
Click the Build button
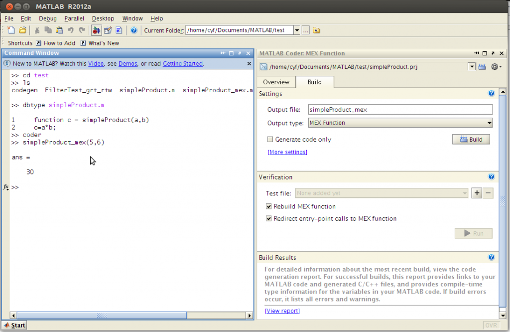coord(471,139)
